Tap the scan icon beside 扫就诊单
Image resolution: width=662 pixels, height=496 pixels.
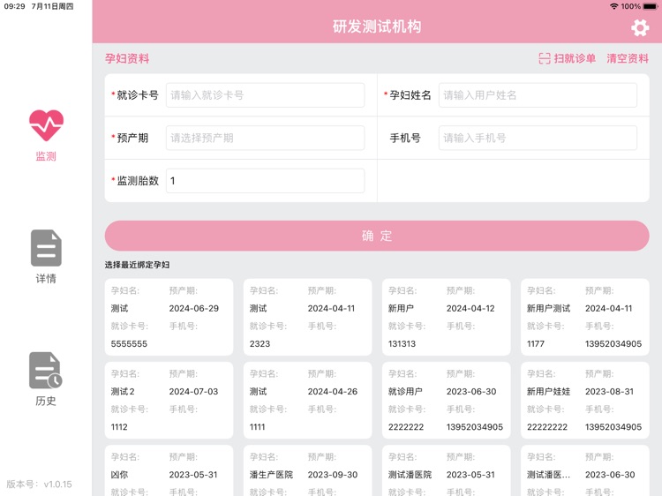[x=545, y=58]
